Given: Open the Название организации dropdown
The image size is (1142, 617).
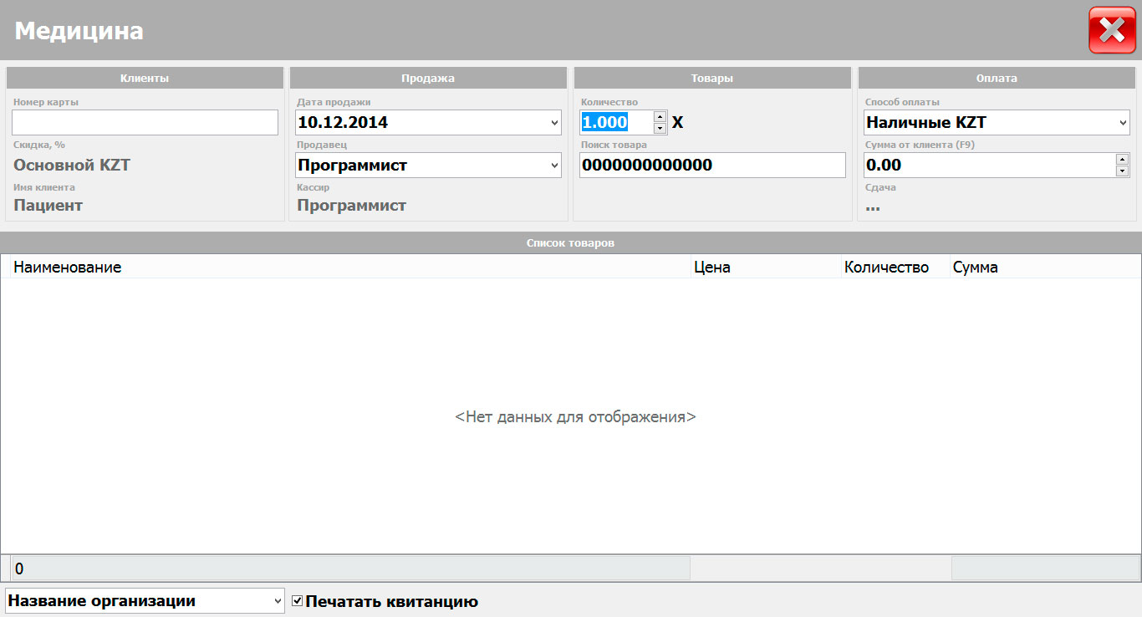Looking at the screenshot, I should coord(278,600).
